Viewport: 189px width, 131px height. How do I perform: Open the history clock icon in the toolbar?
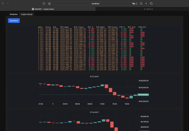pyautogui.click(x=44, y=4)
